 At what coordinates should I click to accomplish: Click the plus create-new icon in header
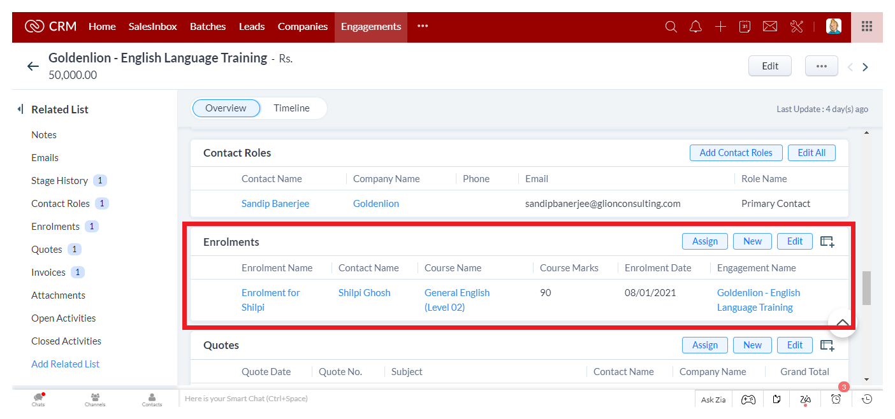tap(720, 27)
